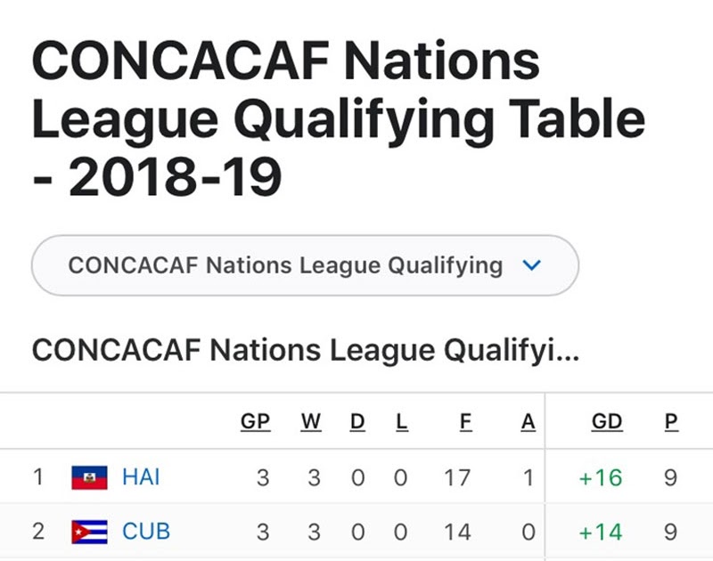Select Cuba's rank number 2 cell
The height and width of the screenshot is (561, 713).
pyautogui.click(x=38, y=532)
